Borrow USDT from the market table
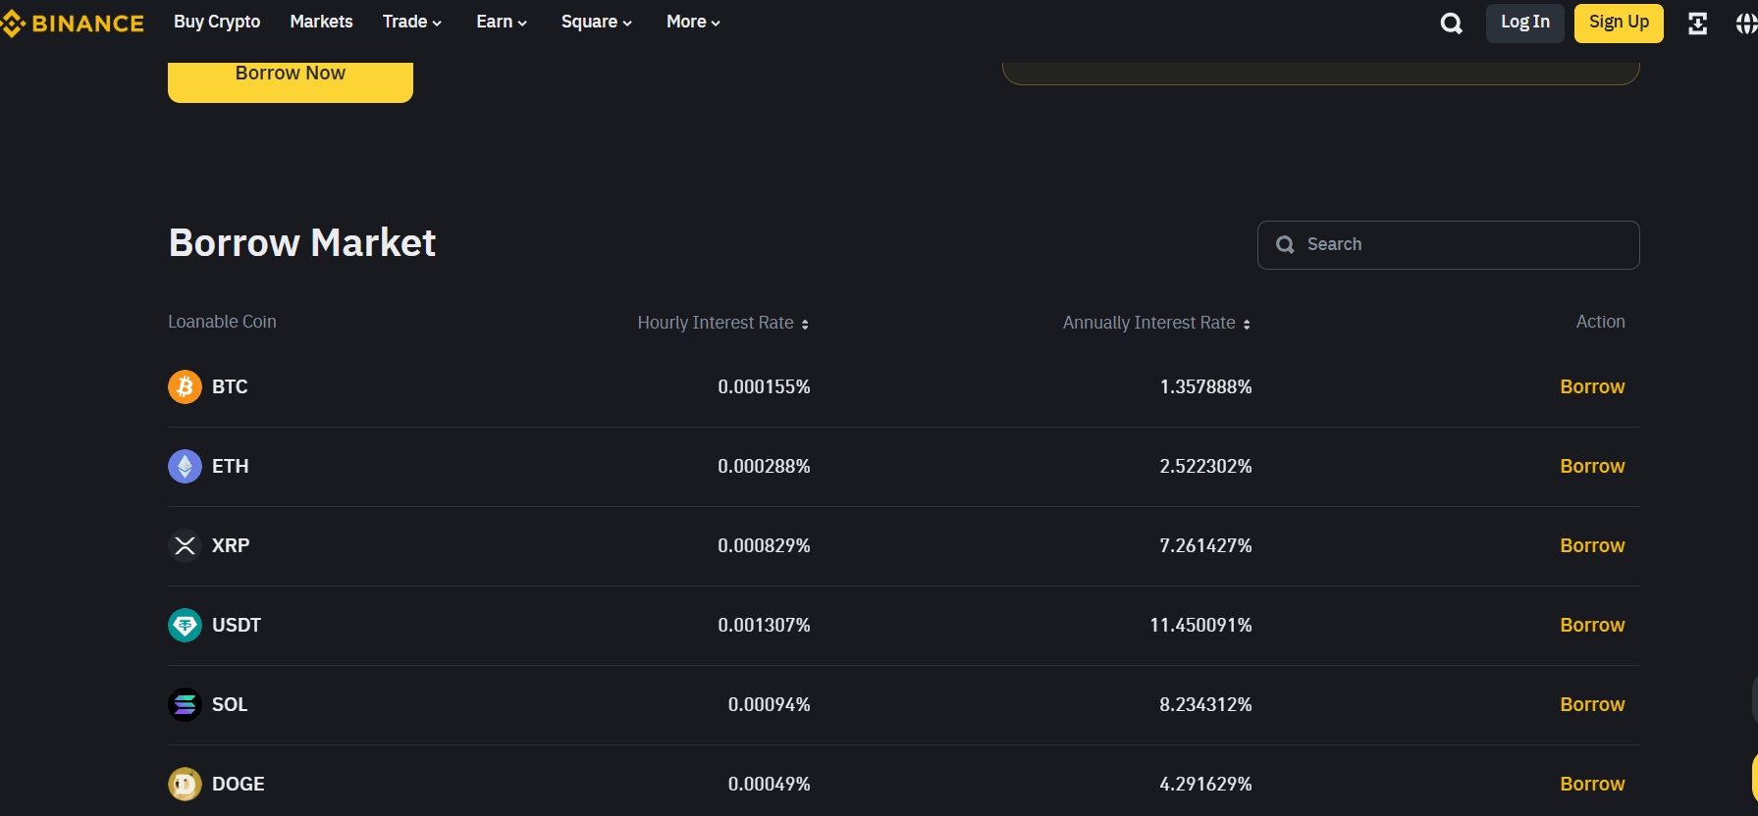Viewport: 1758px width, 816px height. [x=1592, y=625]
